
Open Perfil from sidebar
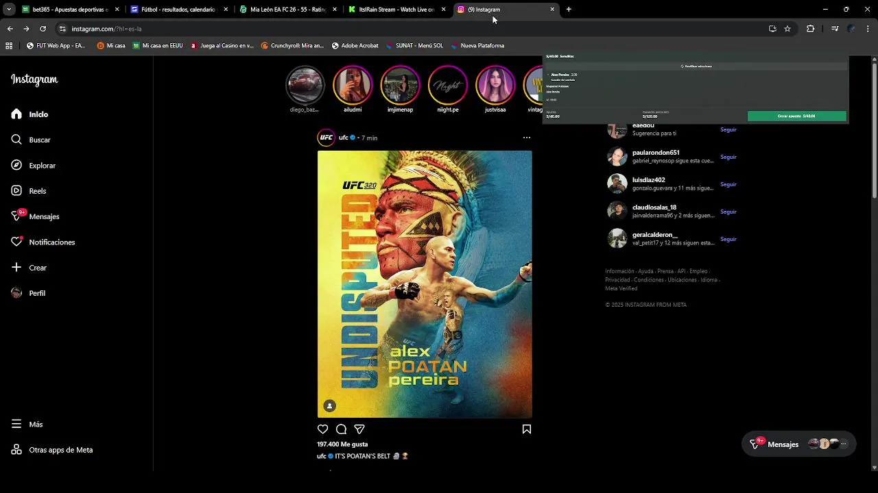(28, 293)
